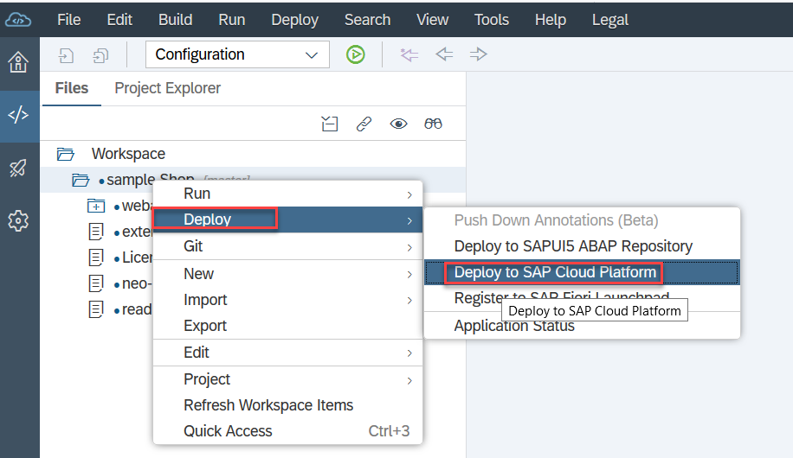This screenshot has width=793, height=458.
Task: Open the Help menu
Action: tap(551, 20)
